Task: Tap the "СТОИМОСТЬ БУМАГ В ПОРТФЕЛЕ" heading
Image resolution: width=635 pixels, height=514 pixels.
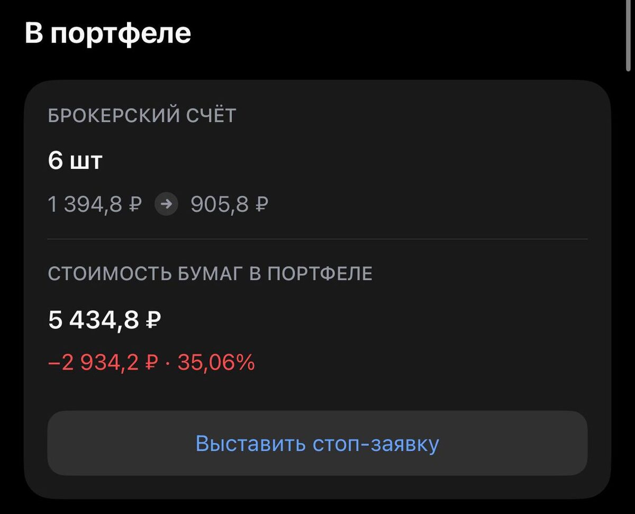Action: pyautogui.click(x=211, y=274)
